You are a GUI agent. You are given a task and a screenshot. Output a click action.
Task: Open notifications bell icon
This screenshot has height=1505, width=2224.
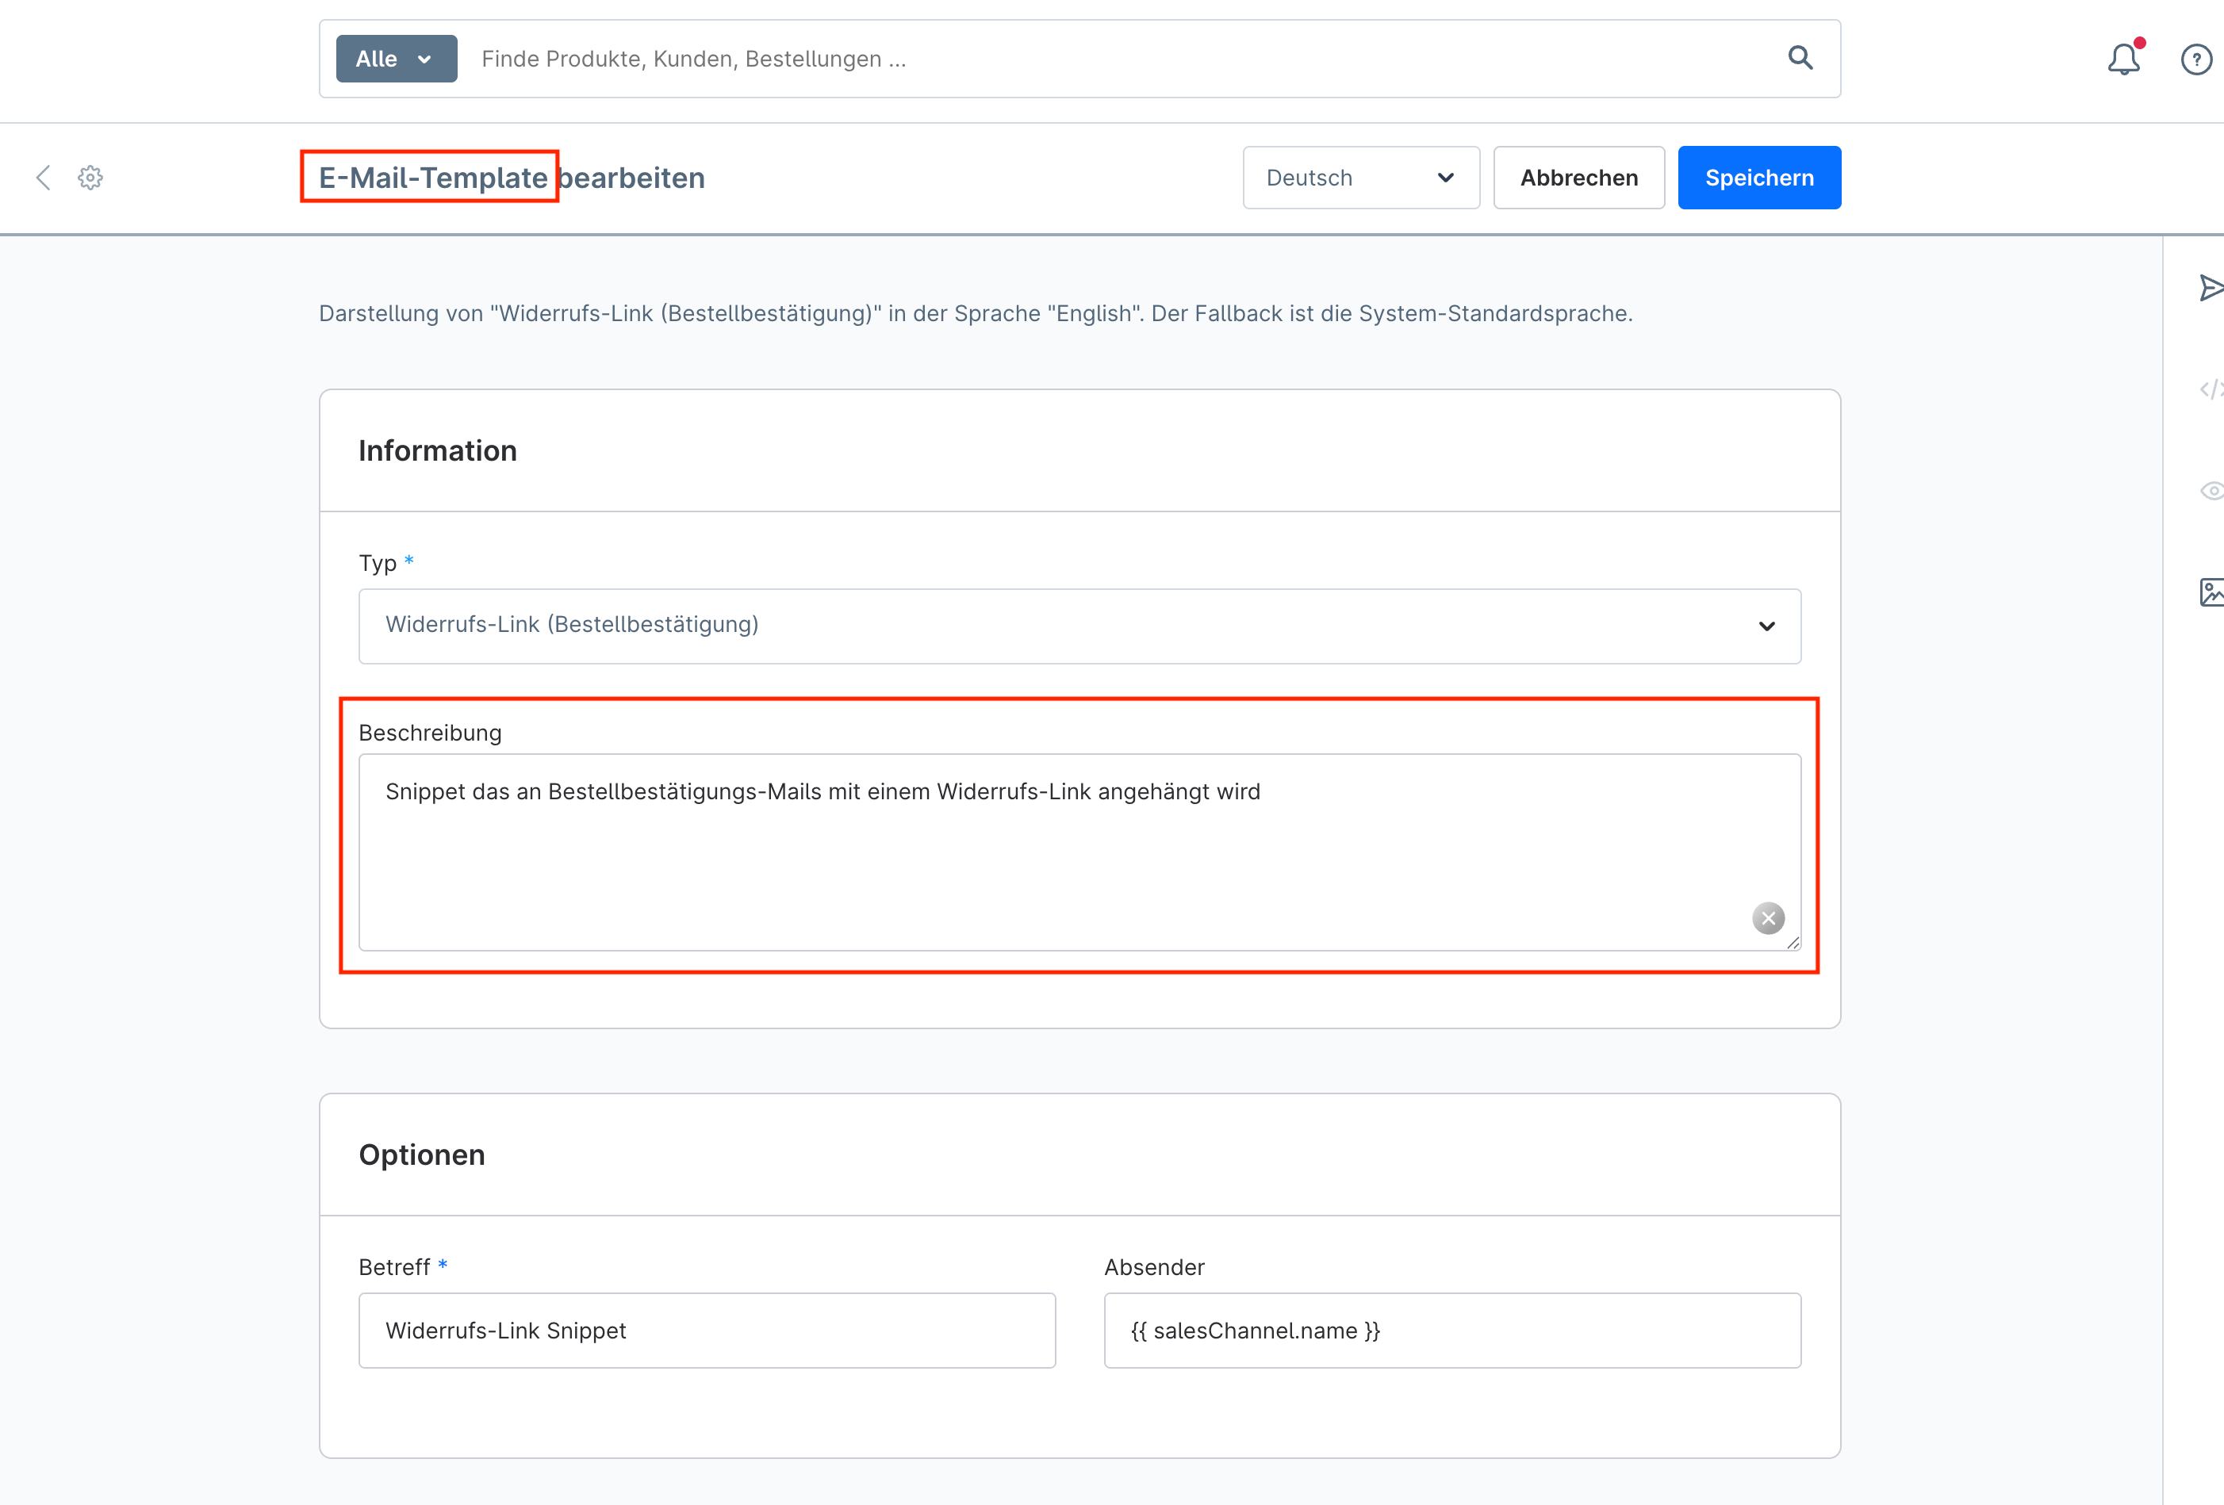tap(2123, 59)
